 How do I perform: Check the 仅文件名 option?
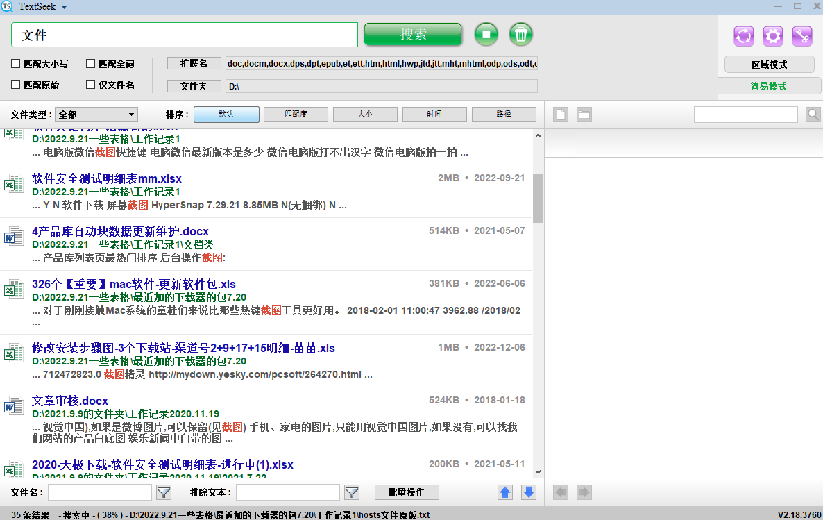click(91, 85)
